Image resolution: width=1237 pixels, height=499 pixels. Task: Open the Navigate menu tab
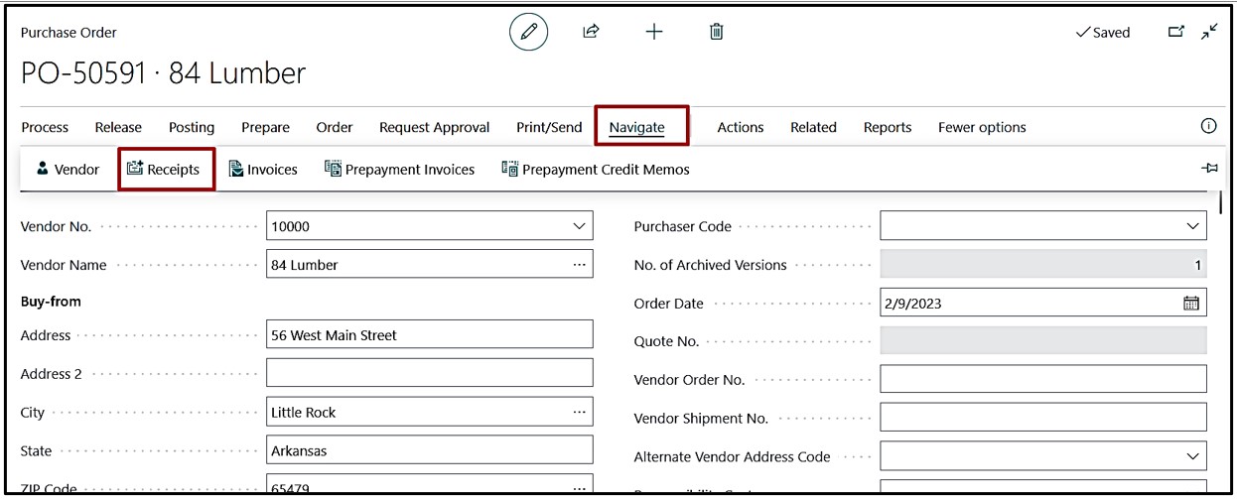[x=636, y=127]
